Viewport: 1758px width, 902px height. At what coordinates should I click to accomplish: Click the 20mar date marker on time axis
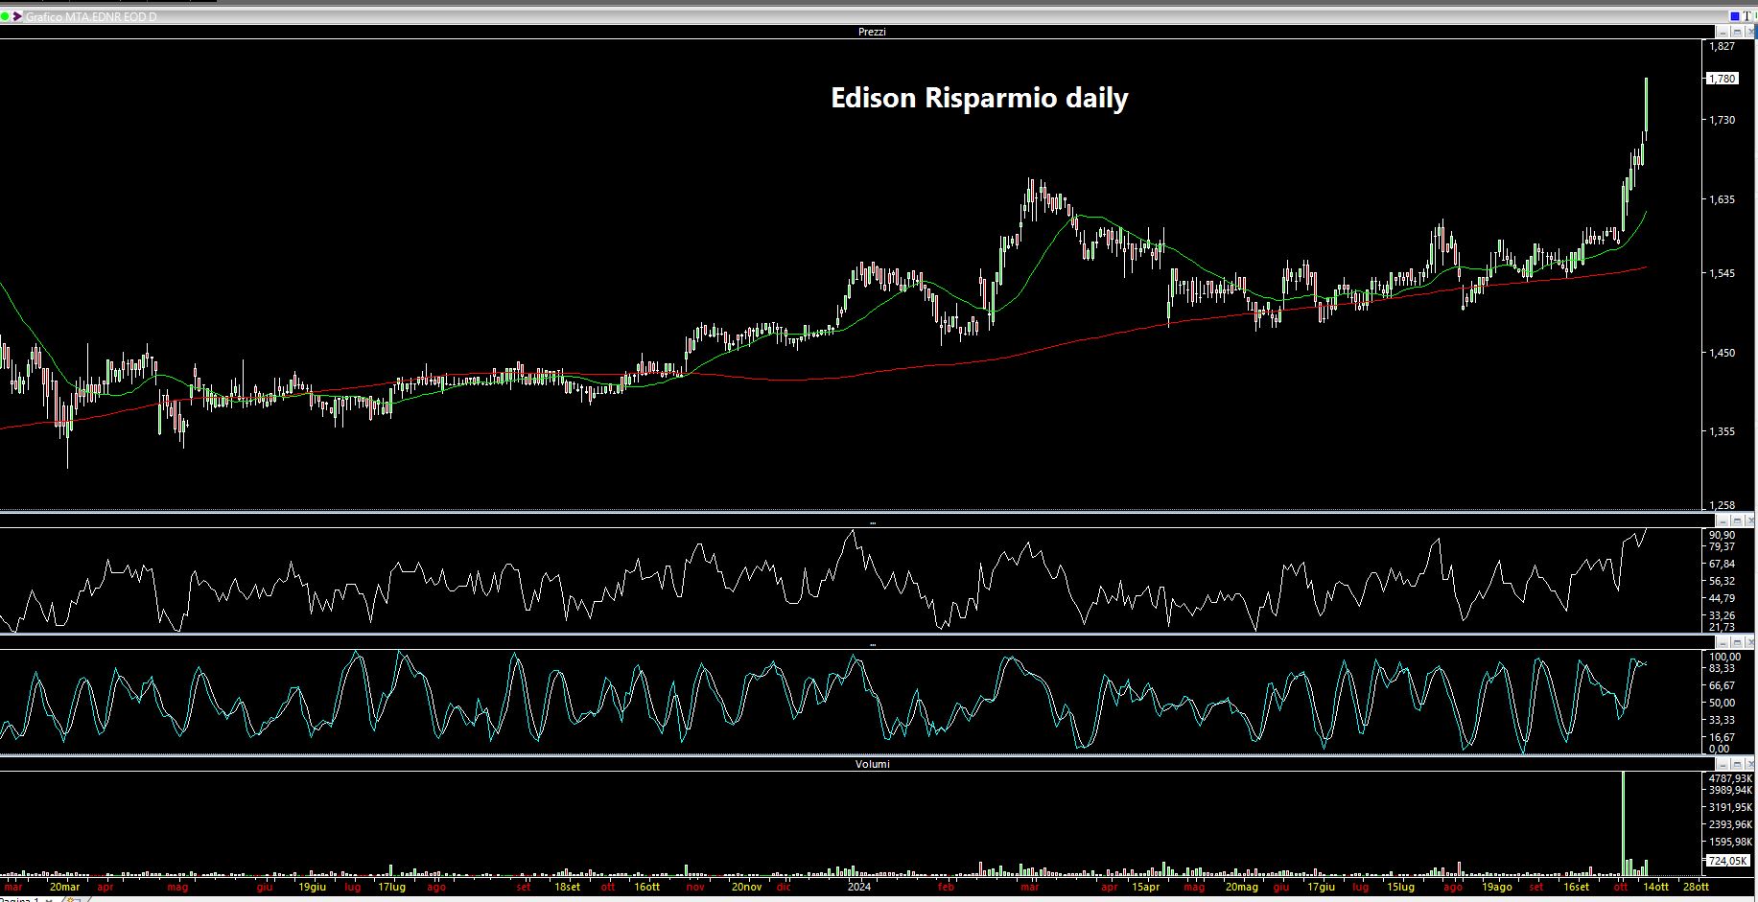pyautogui.click(x=64, y=887)
